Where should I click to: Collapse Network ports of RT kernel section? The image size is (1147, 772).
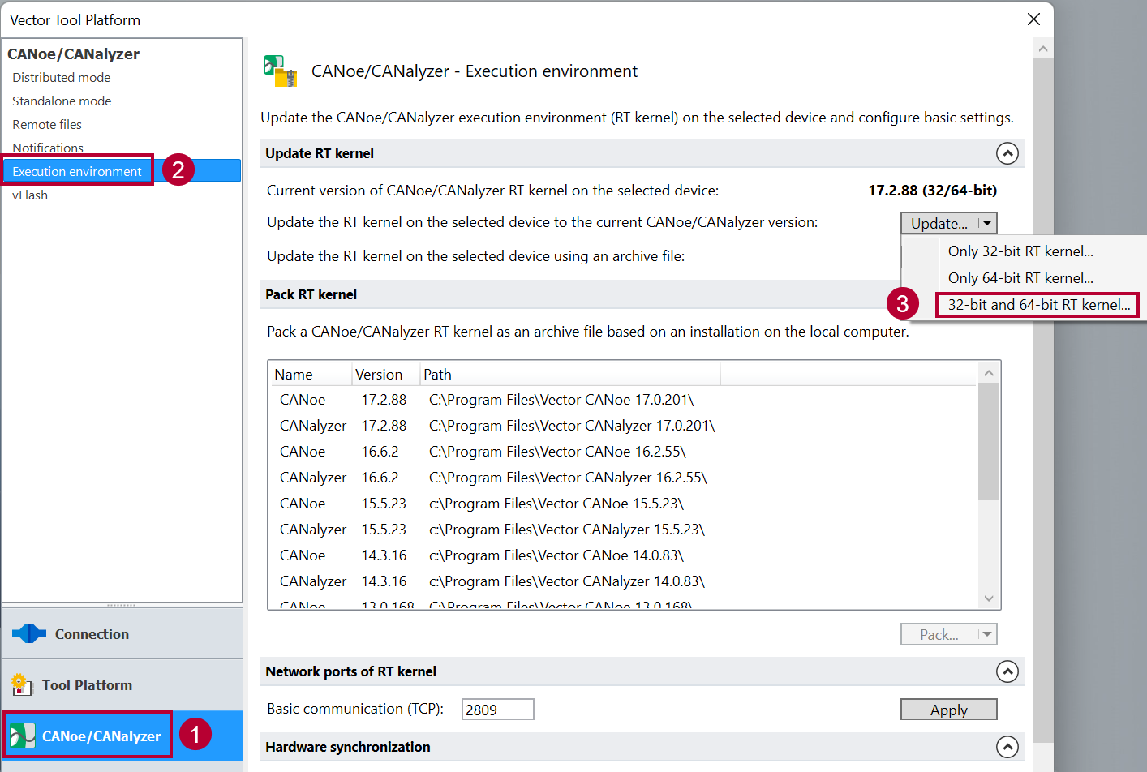[x=1007, y=671]
